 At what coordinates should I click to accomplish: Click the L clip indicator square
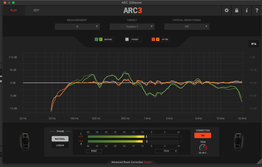point(181,137)
